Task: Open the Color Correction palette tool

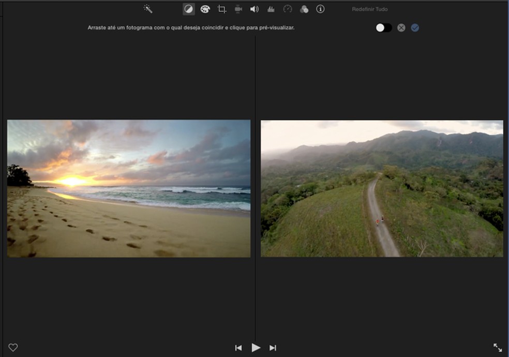Action: point(205,9)
